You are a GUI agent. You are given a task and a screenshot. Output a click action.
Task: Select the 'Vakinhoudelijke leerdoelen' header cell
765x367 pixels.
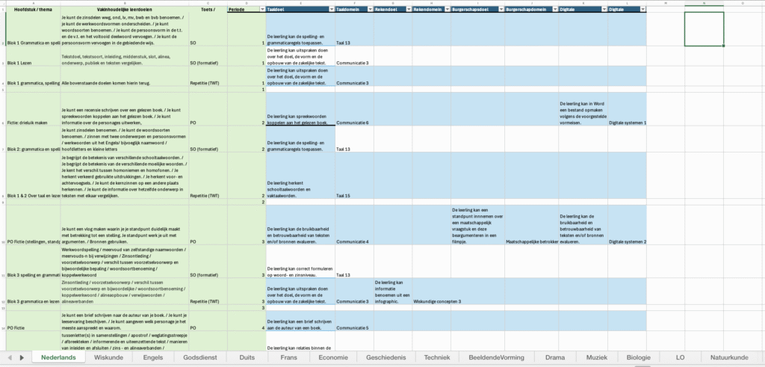tap(123, 9)
